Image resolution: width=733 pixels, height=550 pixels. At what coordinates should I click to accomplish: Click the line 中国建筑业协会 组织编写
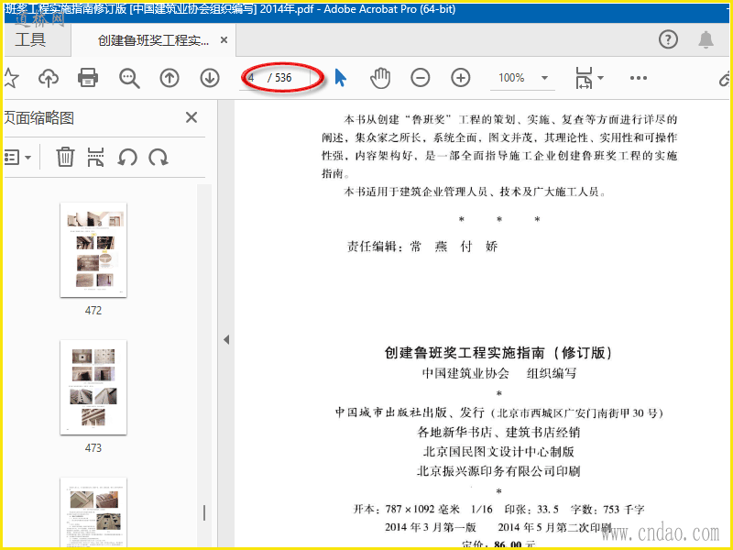[x=498, y=373]
